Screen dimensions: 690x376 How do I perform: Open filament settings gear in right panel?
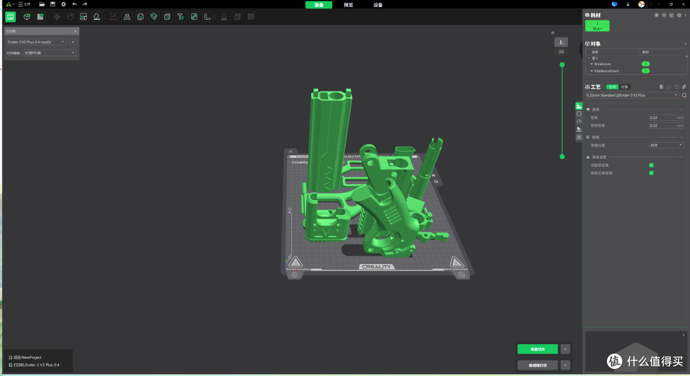[x=679, y=15]
